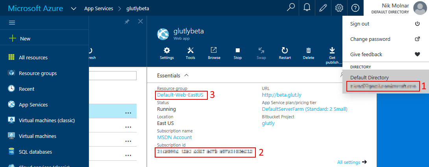Select Sign out from account menu
Image resolution: width=429 pixels, height=167 pixels.
pyautogui.click(x=360, y=24)
